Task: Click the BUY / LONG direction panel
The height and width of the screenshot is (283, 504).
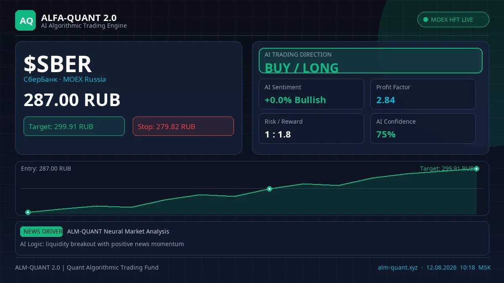Action: [370, 60]
